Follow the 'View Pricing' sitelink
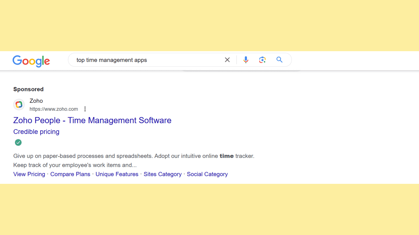The image size is (419, 235). click(x=29, y=174)
